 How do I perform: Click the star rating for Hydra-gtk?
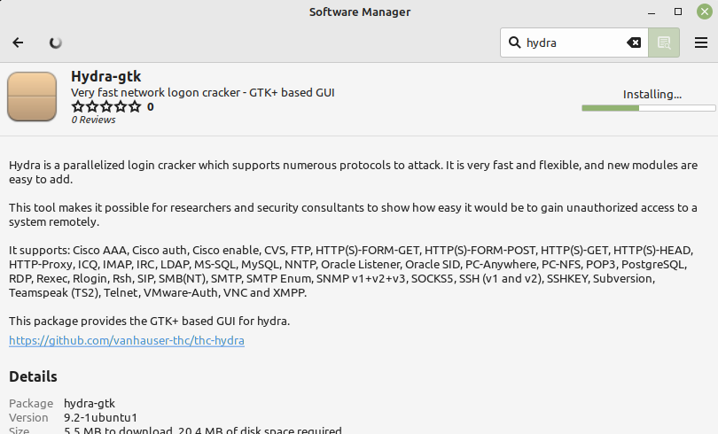tap(105, 106)
